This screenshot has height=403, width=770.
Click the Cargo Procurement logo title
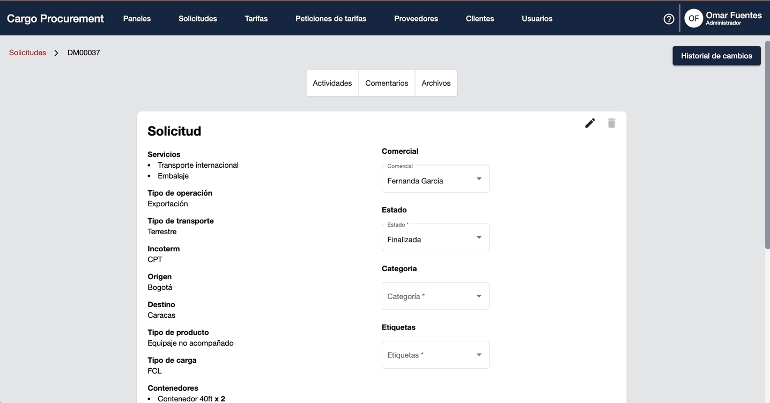tap(55, 19)
